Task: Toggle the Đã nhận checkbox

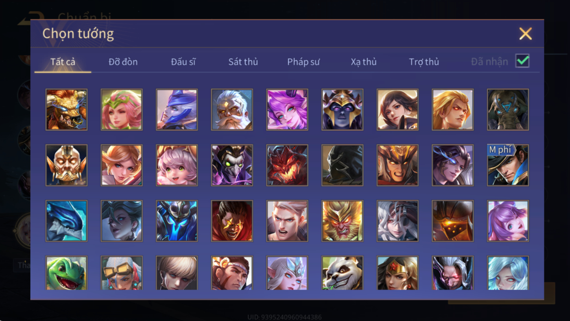Action: click(x=522, y=61)
